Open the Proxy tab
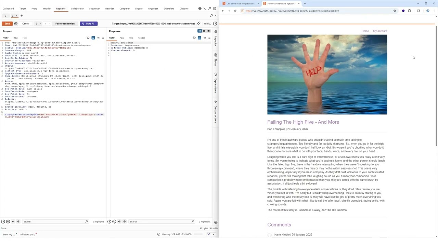The height and width of the screenshot is (246, 438). [34, 9]
